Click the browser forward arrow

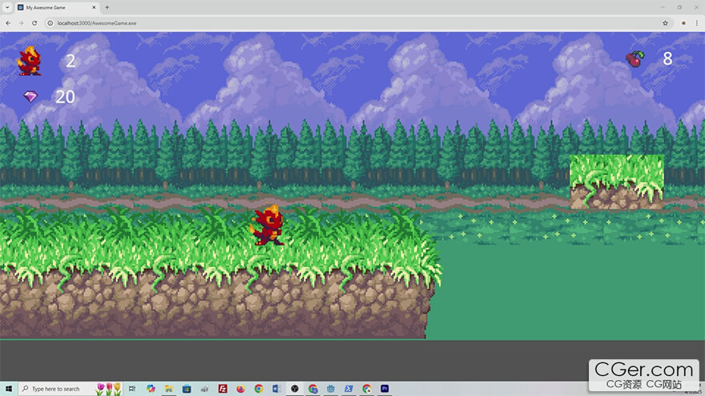tap(21, 23)
